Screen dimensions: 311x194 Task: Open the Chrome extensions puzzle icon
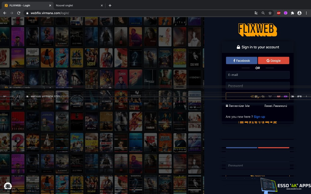pyautogui.click(x=293, y=13)
